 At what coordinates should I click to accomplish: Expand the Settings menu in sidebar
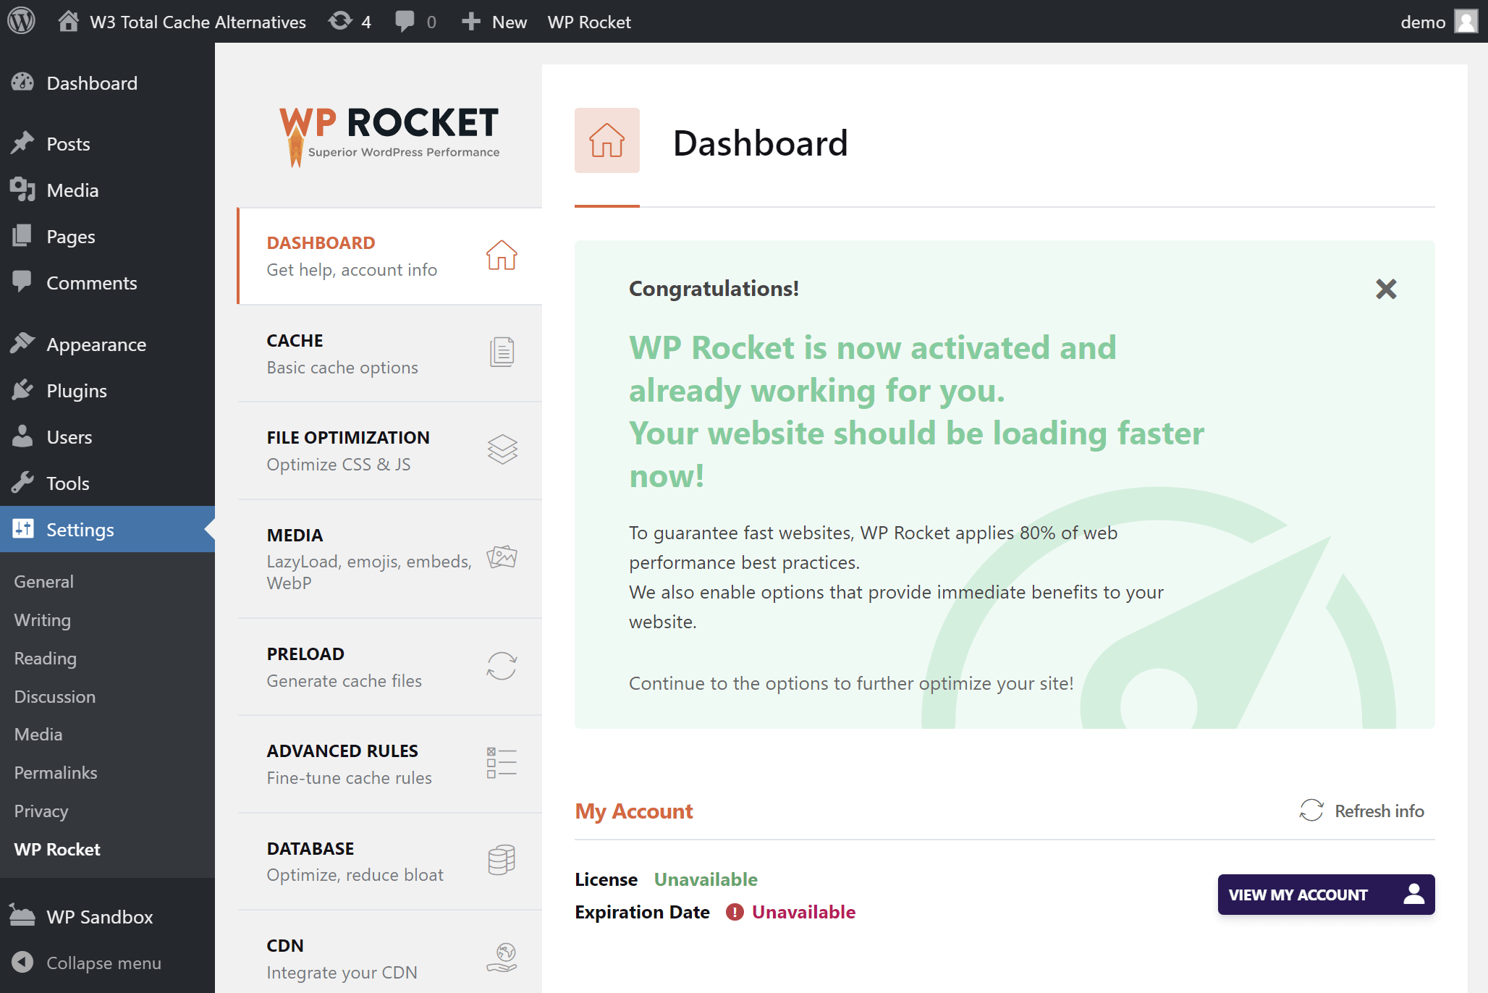(79, 528)
